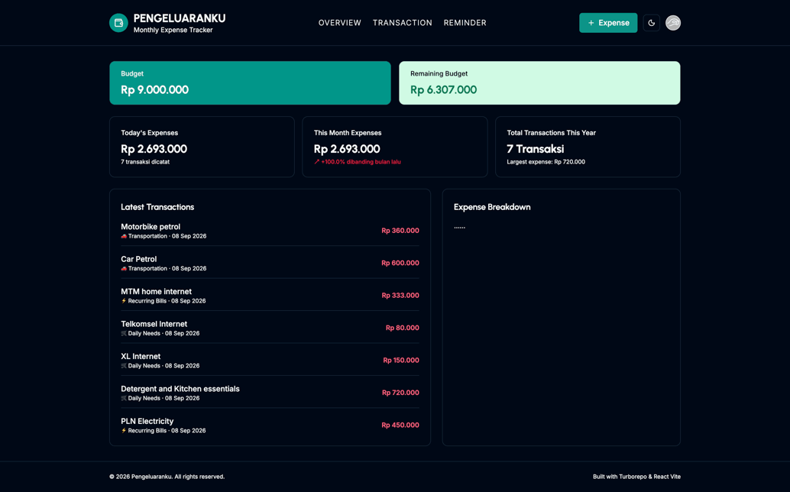Click the Expense Breakdown heading
The image size is (790, 492).
[x=492, y=207]
